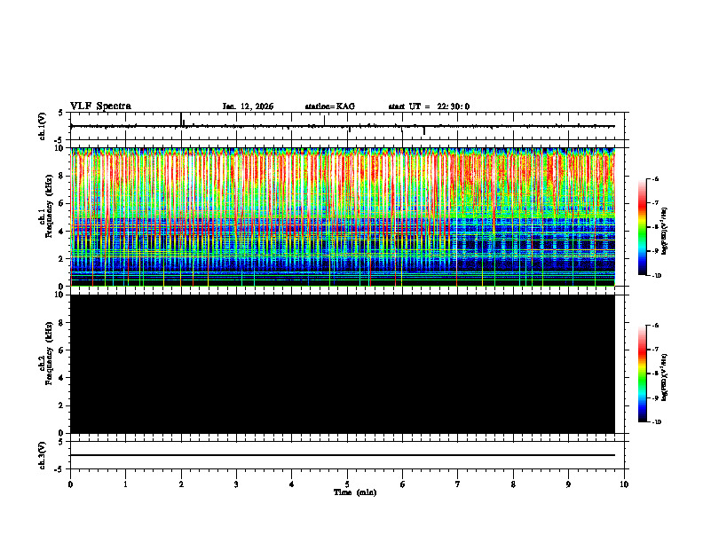703x543 pixels.
Task: Click the black ch.2 spectrogram panel
Action: (343, 364)
